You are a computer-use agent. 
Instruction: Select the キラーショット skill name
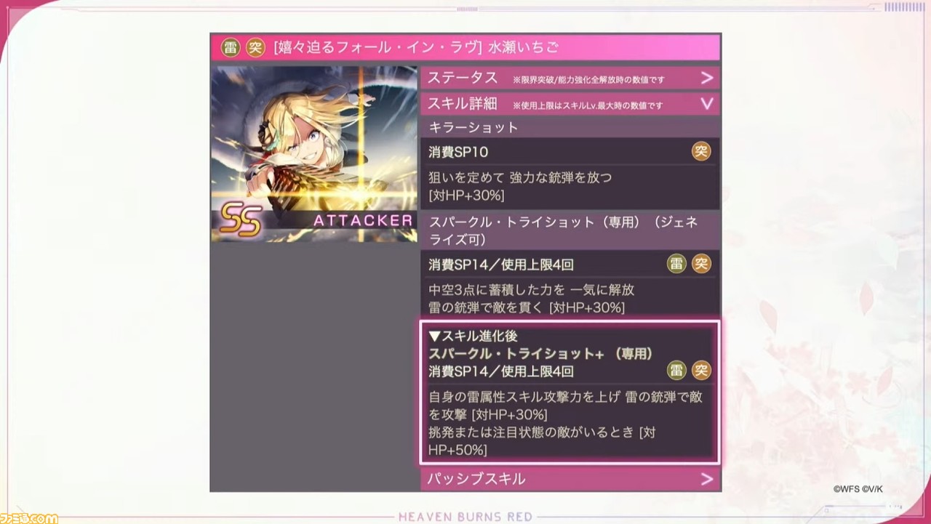point(474,127)
